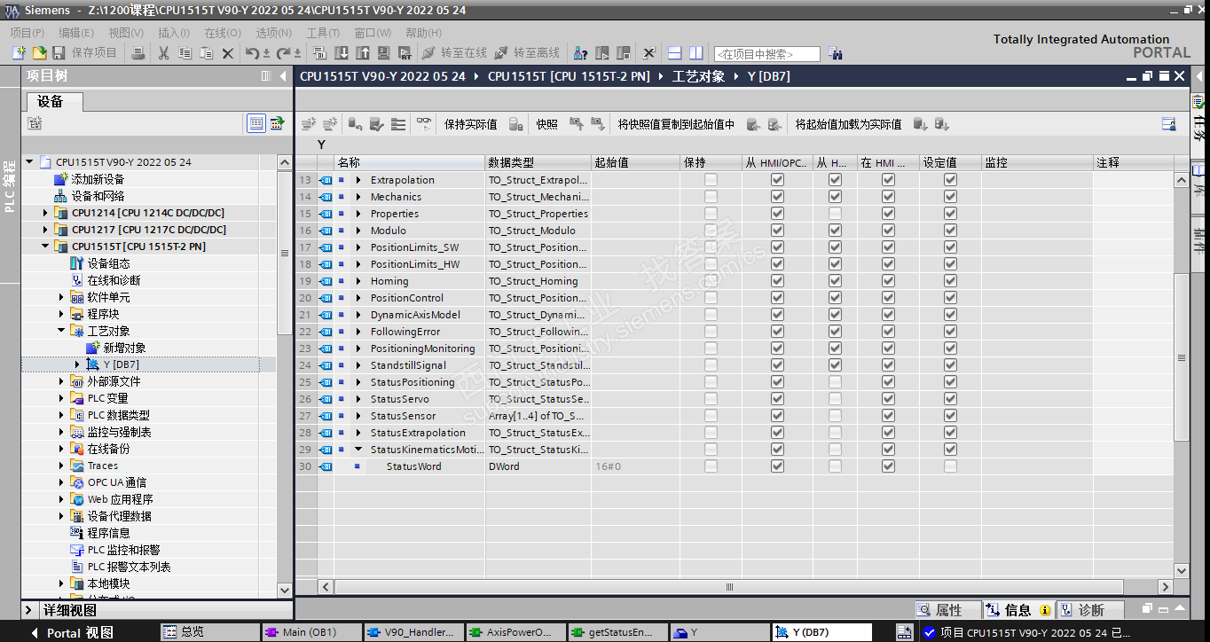
Task: Click the Print icon in the toolbar
Action: pyautogui.click(x=138, y=53)
